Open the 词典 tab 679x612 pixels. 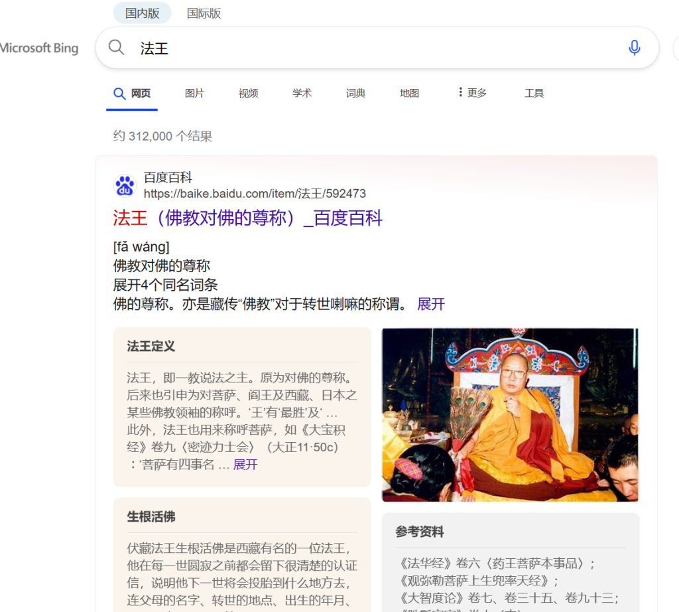tap(355, 93)
